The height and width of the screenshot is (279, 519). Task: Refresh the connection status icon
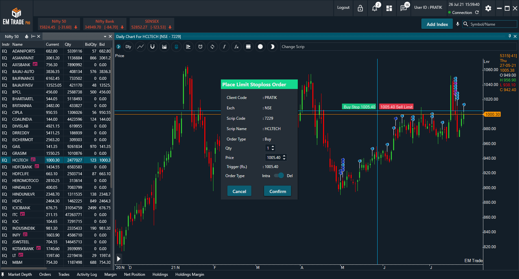(477, 12)
